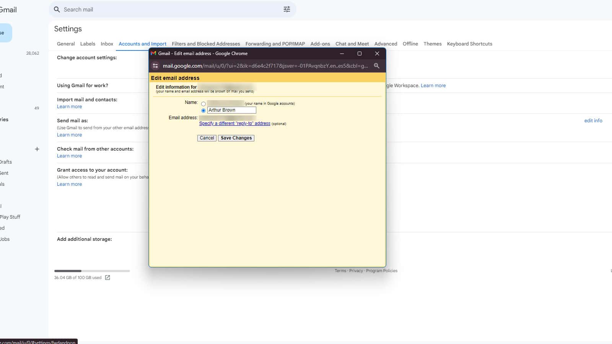Select the Google account name radio button
This screenshot has height=344, width=612.
pyautogui.click(x=203, y=104)
